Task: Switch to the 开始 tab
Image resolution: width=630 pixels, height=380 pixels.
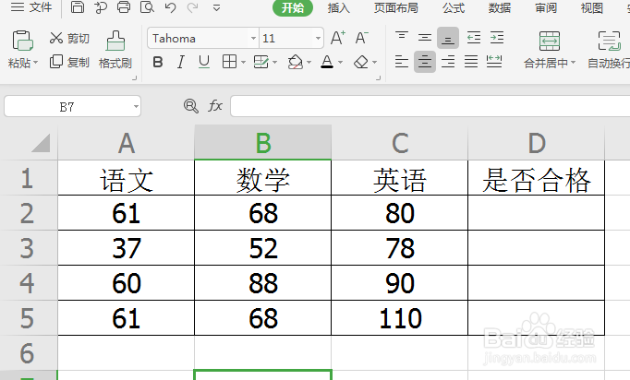Action: point(293,7)
